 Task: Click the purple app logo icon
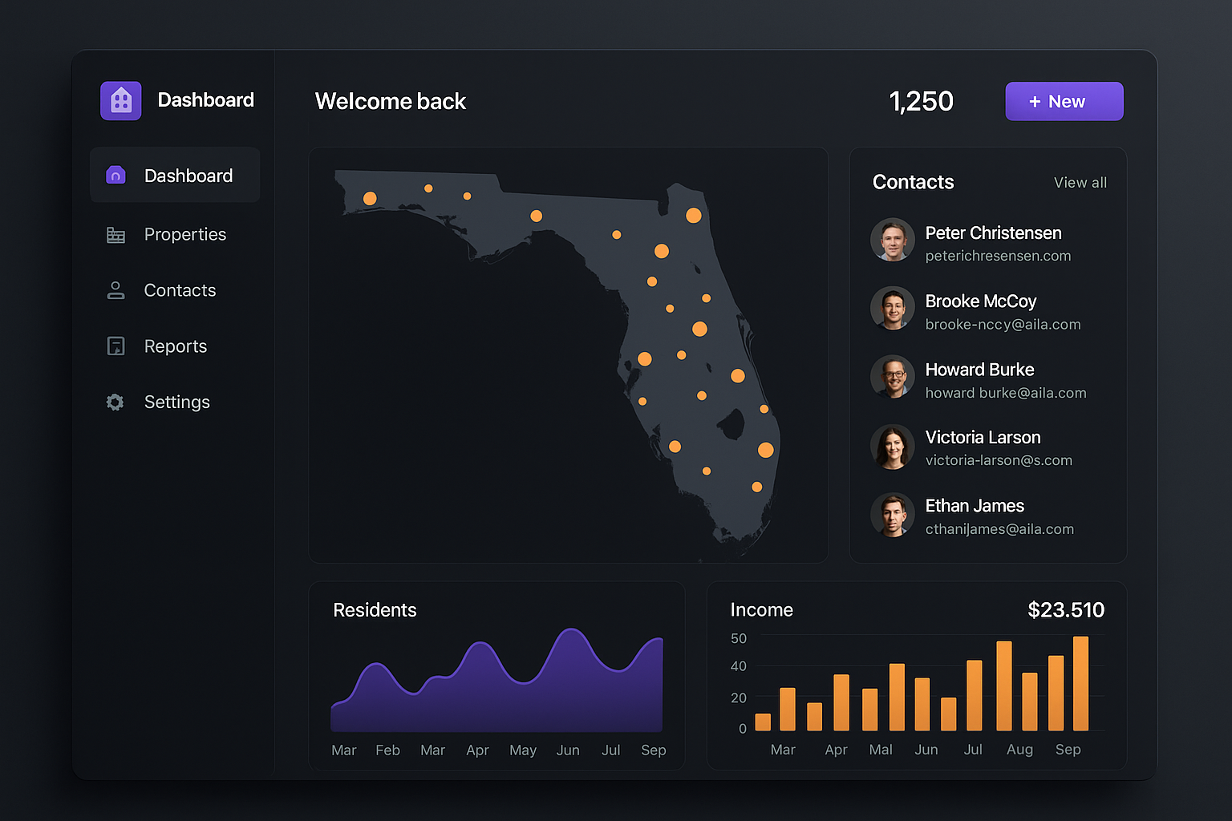[x=120, y=99]
